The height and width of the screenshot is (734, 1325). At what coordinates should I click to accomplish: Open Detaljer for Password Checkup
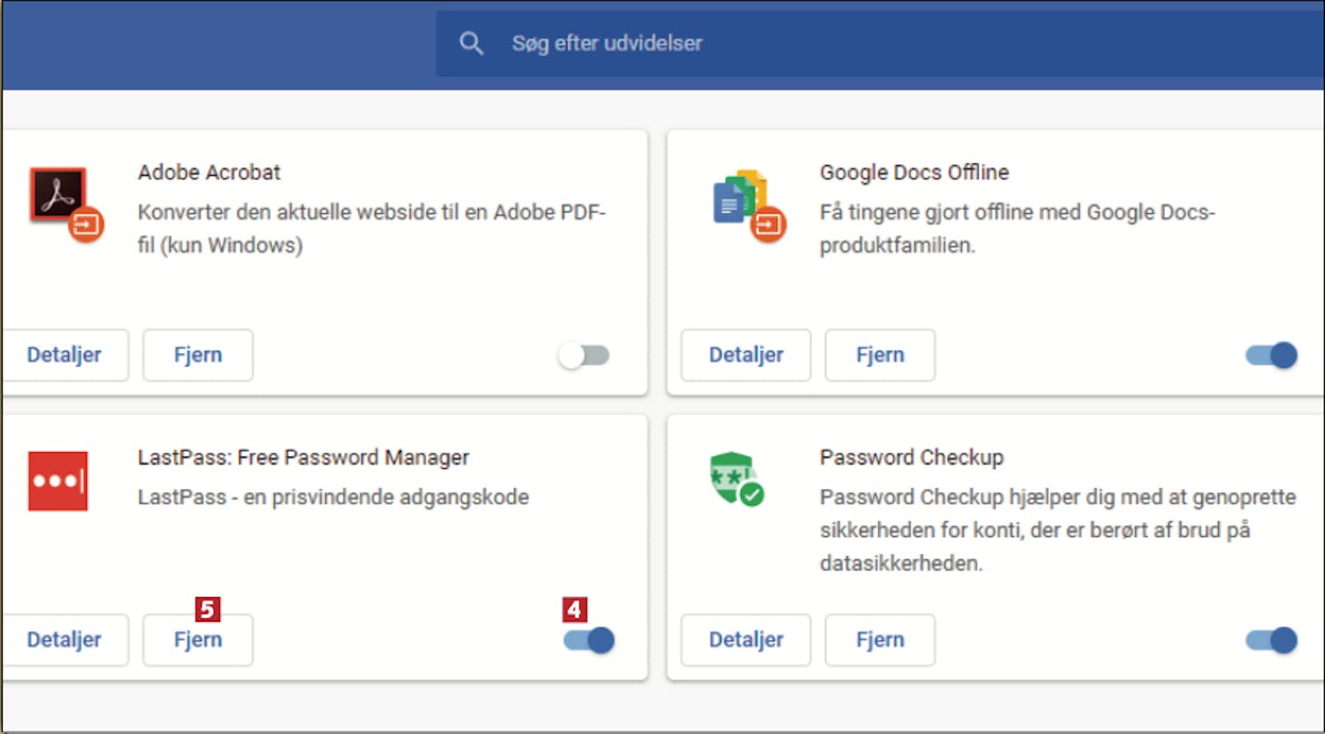pos(746,640)
